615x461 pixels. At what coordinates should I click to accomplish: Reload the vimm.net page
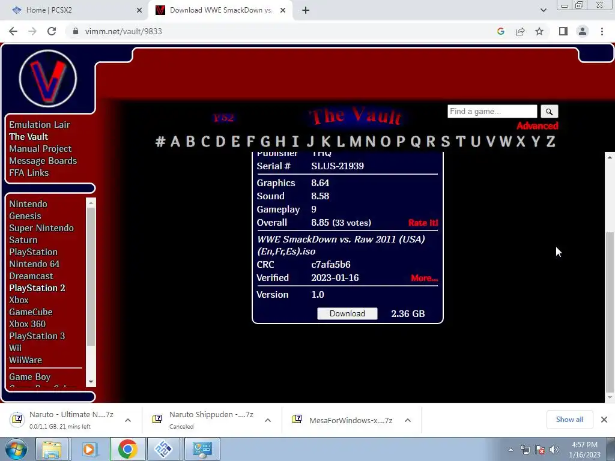coord(52,31)
